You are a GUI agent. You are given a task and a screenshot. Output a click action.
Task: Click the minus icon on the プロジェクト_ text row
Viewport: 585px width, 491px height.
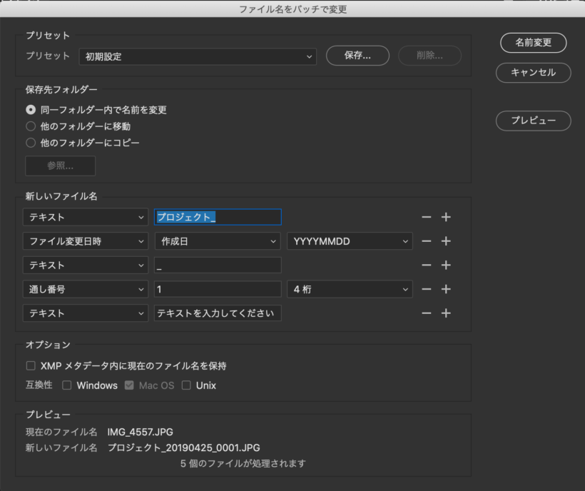[x=427, y=218]
